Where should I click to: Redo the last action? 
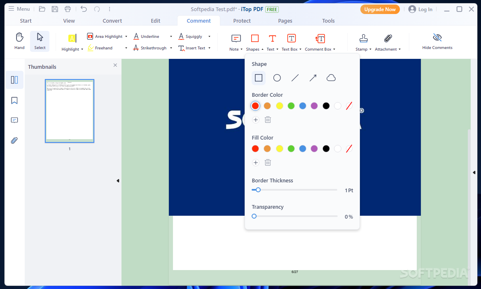click(x=97, y=9)
